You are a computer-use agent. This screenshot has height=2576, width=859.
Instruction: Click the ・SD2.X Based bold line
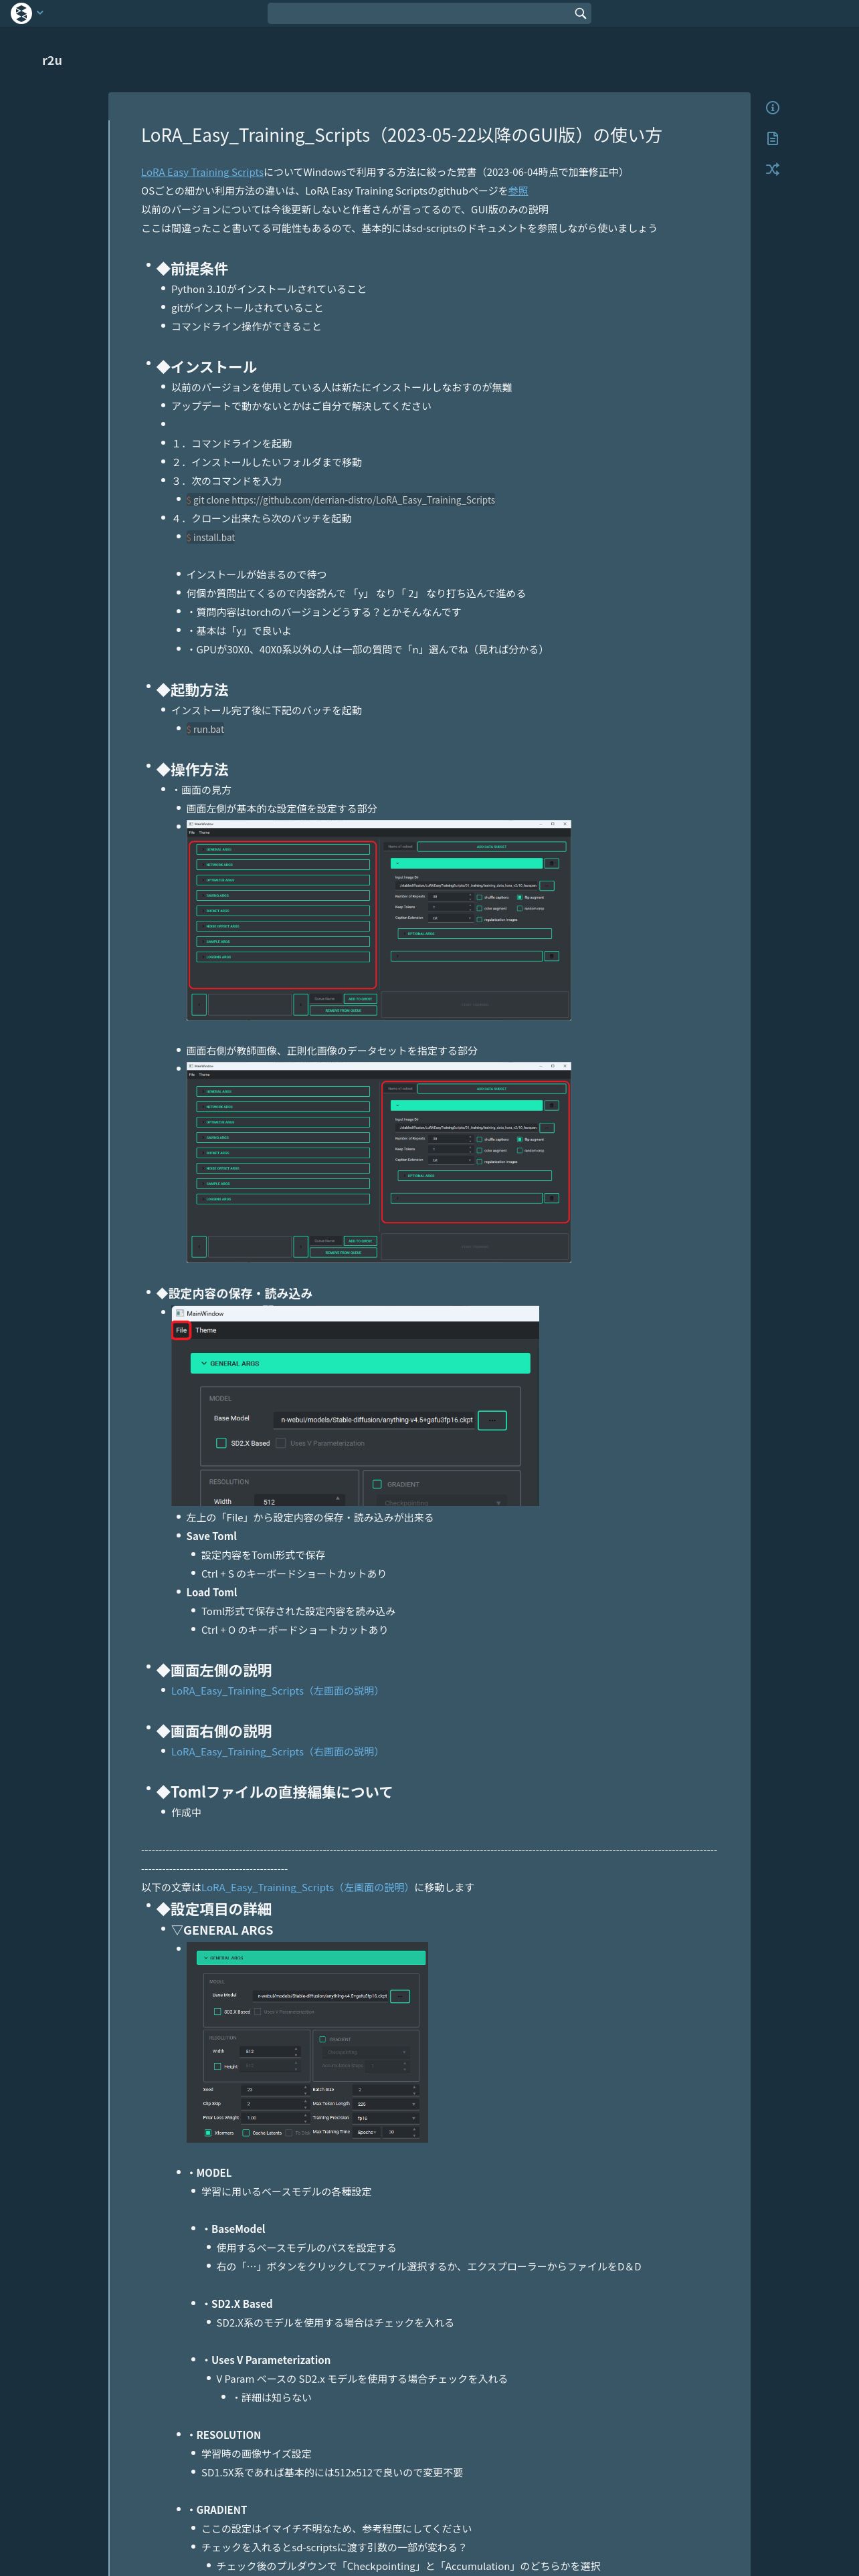237,2304
